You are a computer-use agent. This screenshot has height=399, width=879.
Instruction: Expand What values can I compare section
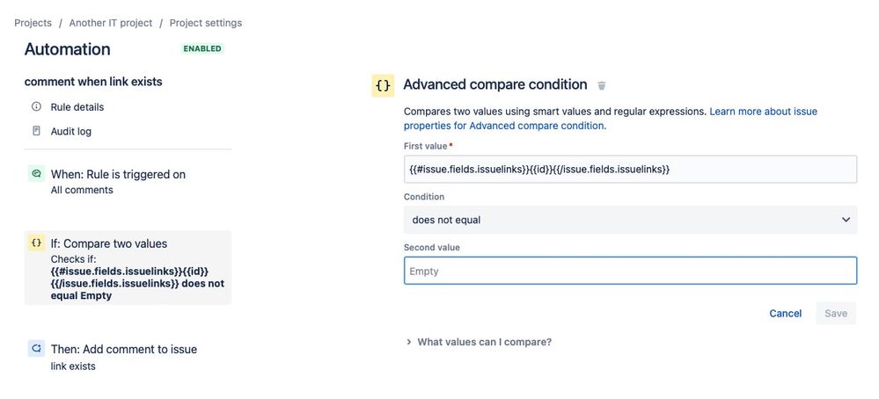(484, 342)
